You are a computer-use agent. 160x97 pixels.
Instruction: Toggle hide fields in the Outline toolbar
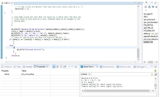pos(153,7)
